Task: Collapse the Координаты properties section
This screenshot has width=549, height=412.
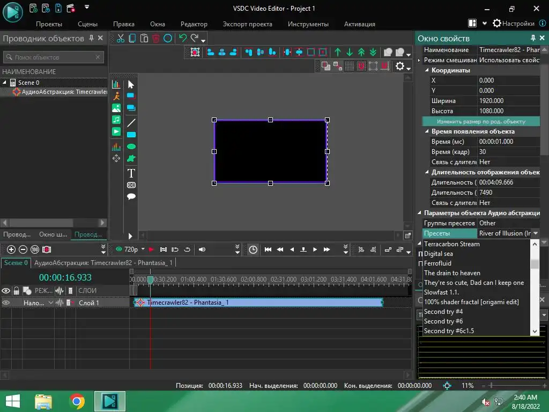Action: (x=427, y=70)
